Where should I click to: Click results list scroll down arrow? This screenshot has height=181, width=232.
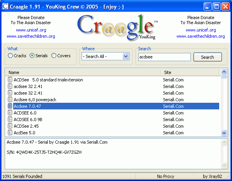click(224, 133)
